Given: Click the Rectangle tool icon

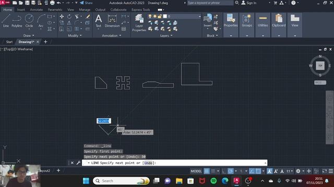Looking at the screenshot, I should 50,17.
